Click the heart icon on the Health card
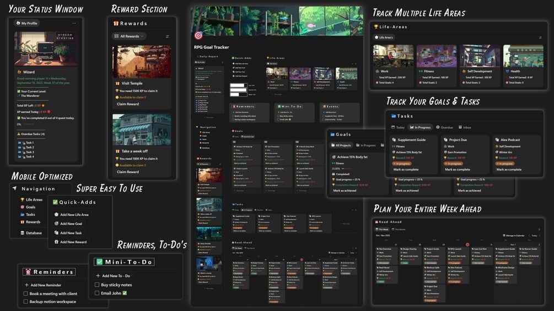The height and width of the screenshot is (311, 554). [x=507, y=71]
